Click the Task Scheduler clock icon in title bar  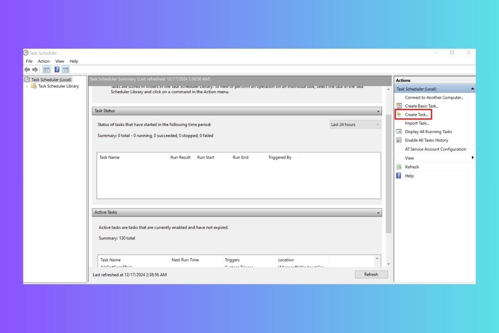(26, 53)
